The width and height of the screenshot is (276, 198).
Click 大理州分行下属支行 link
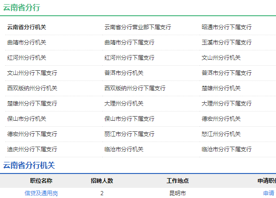click(226, 104)
